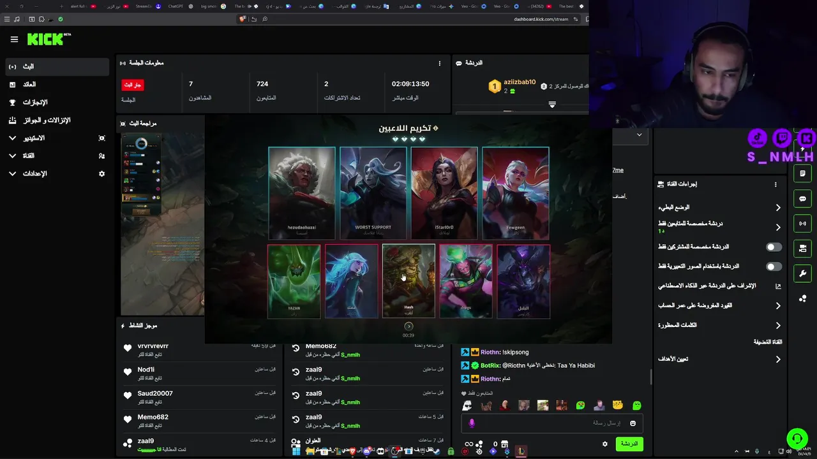Click the play button under honor cards
Screen dimensions: 817x459
[408, 326]
